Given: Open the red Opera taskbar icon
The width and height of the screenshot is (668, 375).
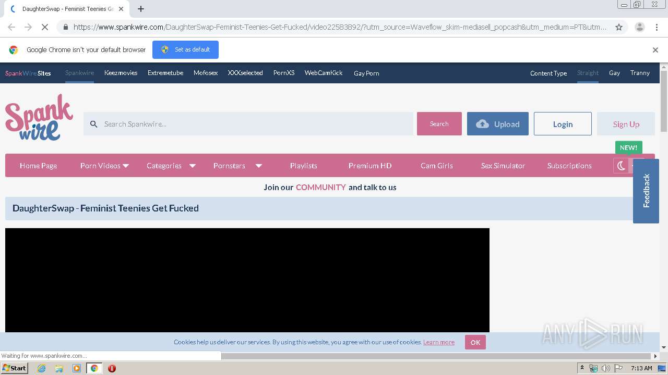Looking at the screenshot, I should tap(112, 368).
